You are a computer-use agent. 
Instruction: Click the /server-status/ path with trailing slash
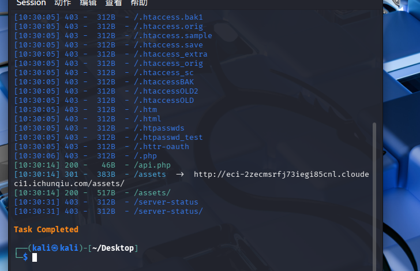168,211
